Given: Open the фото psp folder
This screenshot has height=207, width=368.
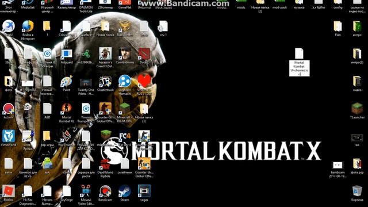Looking at the screenshot, I should 357,163.
